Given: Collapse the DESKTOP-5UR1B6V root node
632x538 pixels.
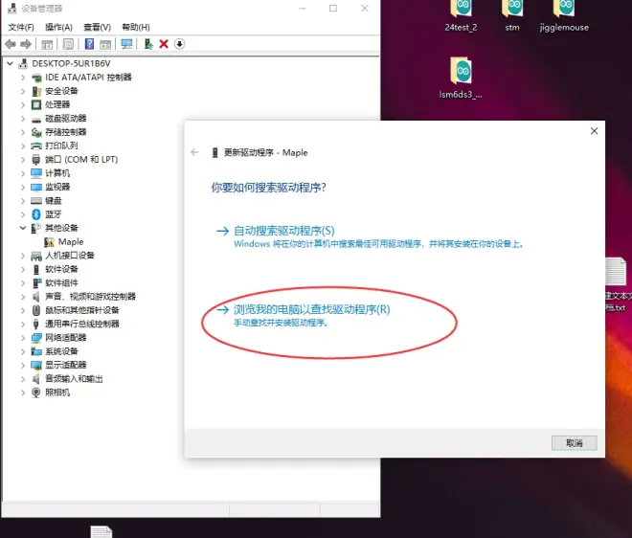Looking at the screenshot, I should click(x=11, y=64).
